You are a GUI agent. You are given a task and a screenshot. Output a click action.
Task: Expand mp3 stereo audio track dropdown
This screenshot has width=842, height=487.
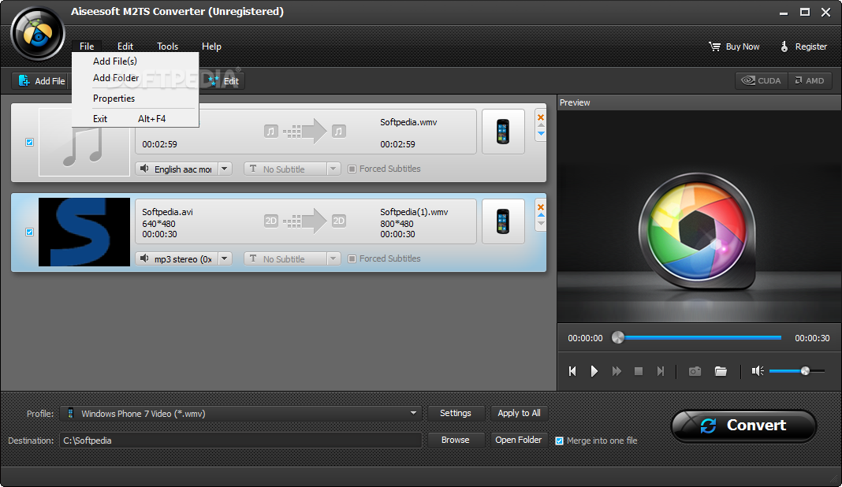[225, 258]
